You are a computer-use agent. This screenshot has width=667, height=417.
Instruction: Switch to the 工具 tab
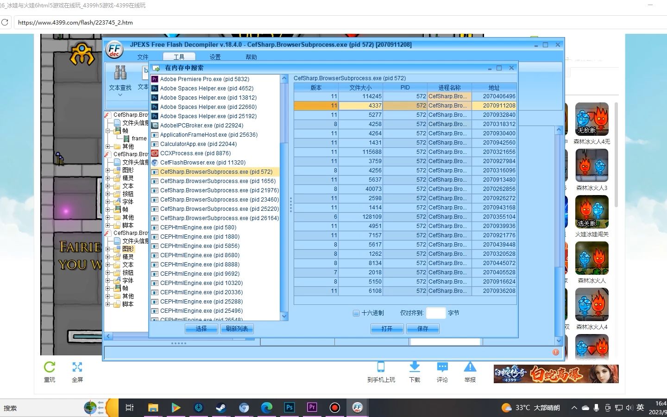click(179, 57)
